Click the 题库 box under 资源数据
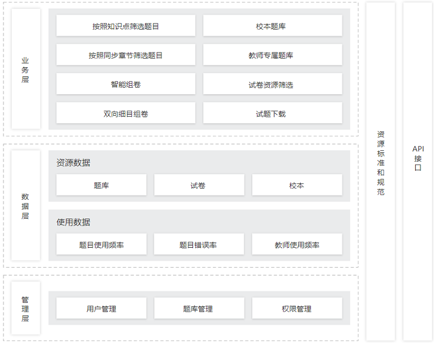 pos(101,185)
